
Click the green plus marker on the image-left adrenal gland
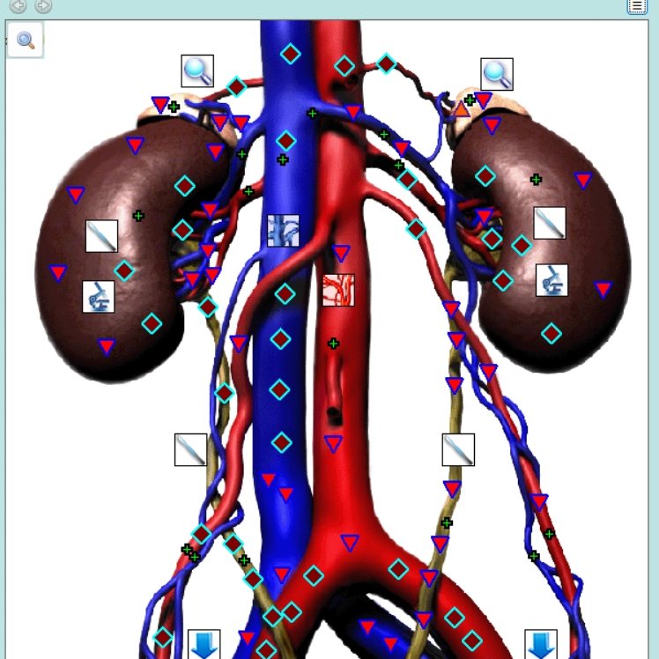click(174, 107)
